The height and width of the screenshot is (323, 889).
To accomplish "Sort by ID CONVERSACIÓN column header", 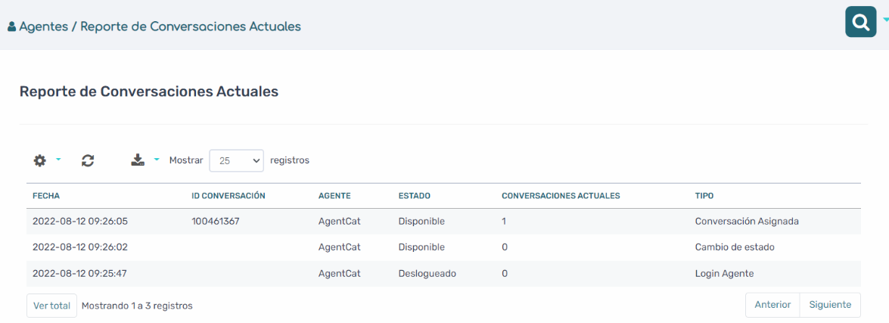I will 229,195.
